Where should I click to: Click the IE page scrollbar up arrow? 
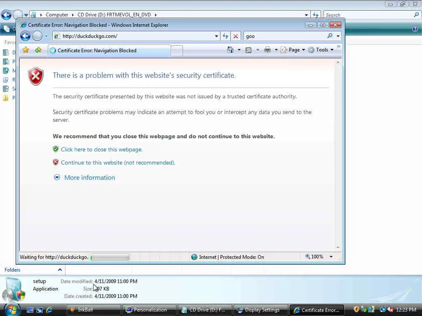338,63
